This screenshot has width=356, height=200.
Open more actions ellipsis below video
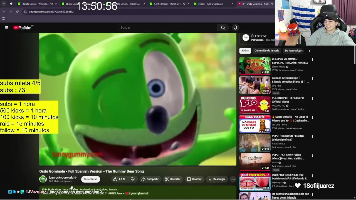(233, 179)
